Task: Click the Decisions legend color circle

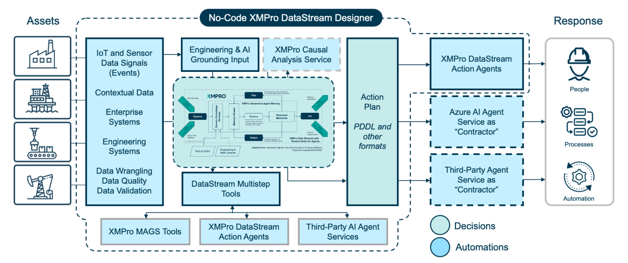Action: click(440, 226)
